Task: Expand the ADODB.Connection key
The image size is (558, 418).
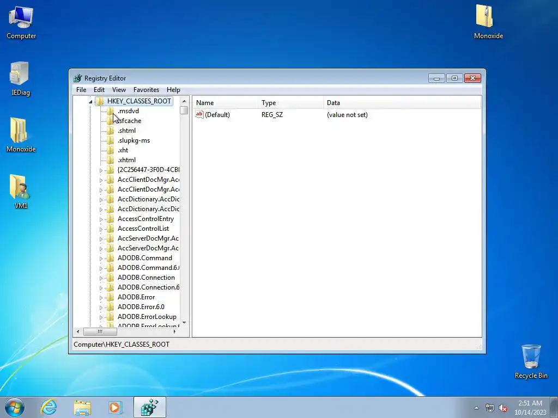Action: point(101,278)
